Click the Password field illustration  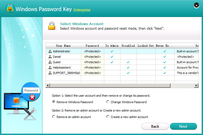pos(31,90)
